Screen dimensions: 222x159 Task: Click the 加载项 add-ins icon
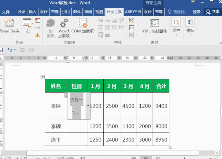pyautogui.click(x=51, y=28)
